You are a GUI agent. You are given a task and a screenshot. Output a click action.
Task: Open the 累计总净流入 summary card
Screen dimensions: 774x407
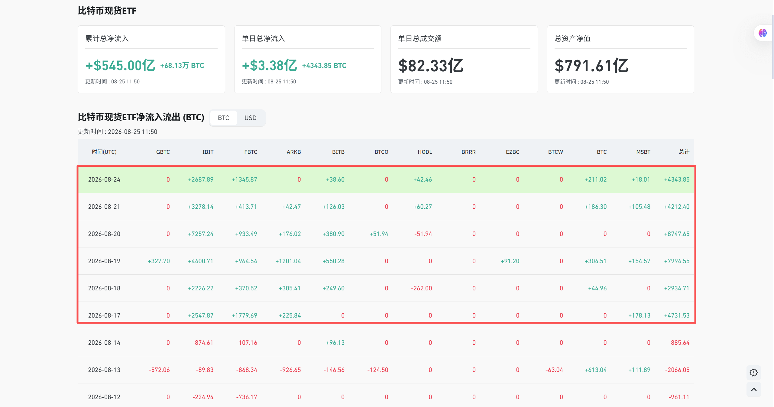point(151,60)
